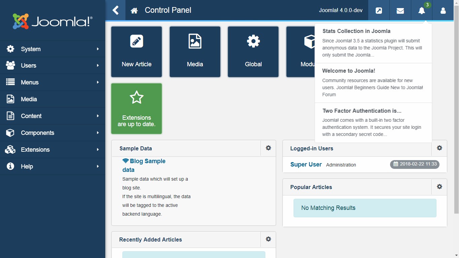Open site preview via external link icon

pos(379,10)
